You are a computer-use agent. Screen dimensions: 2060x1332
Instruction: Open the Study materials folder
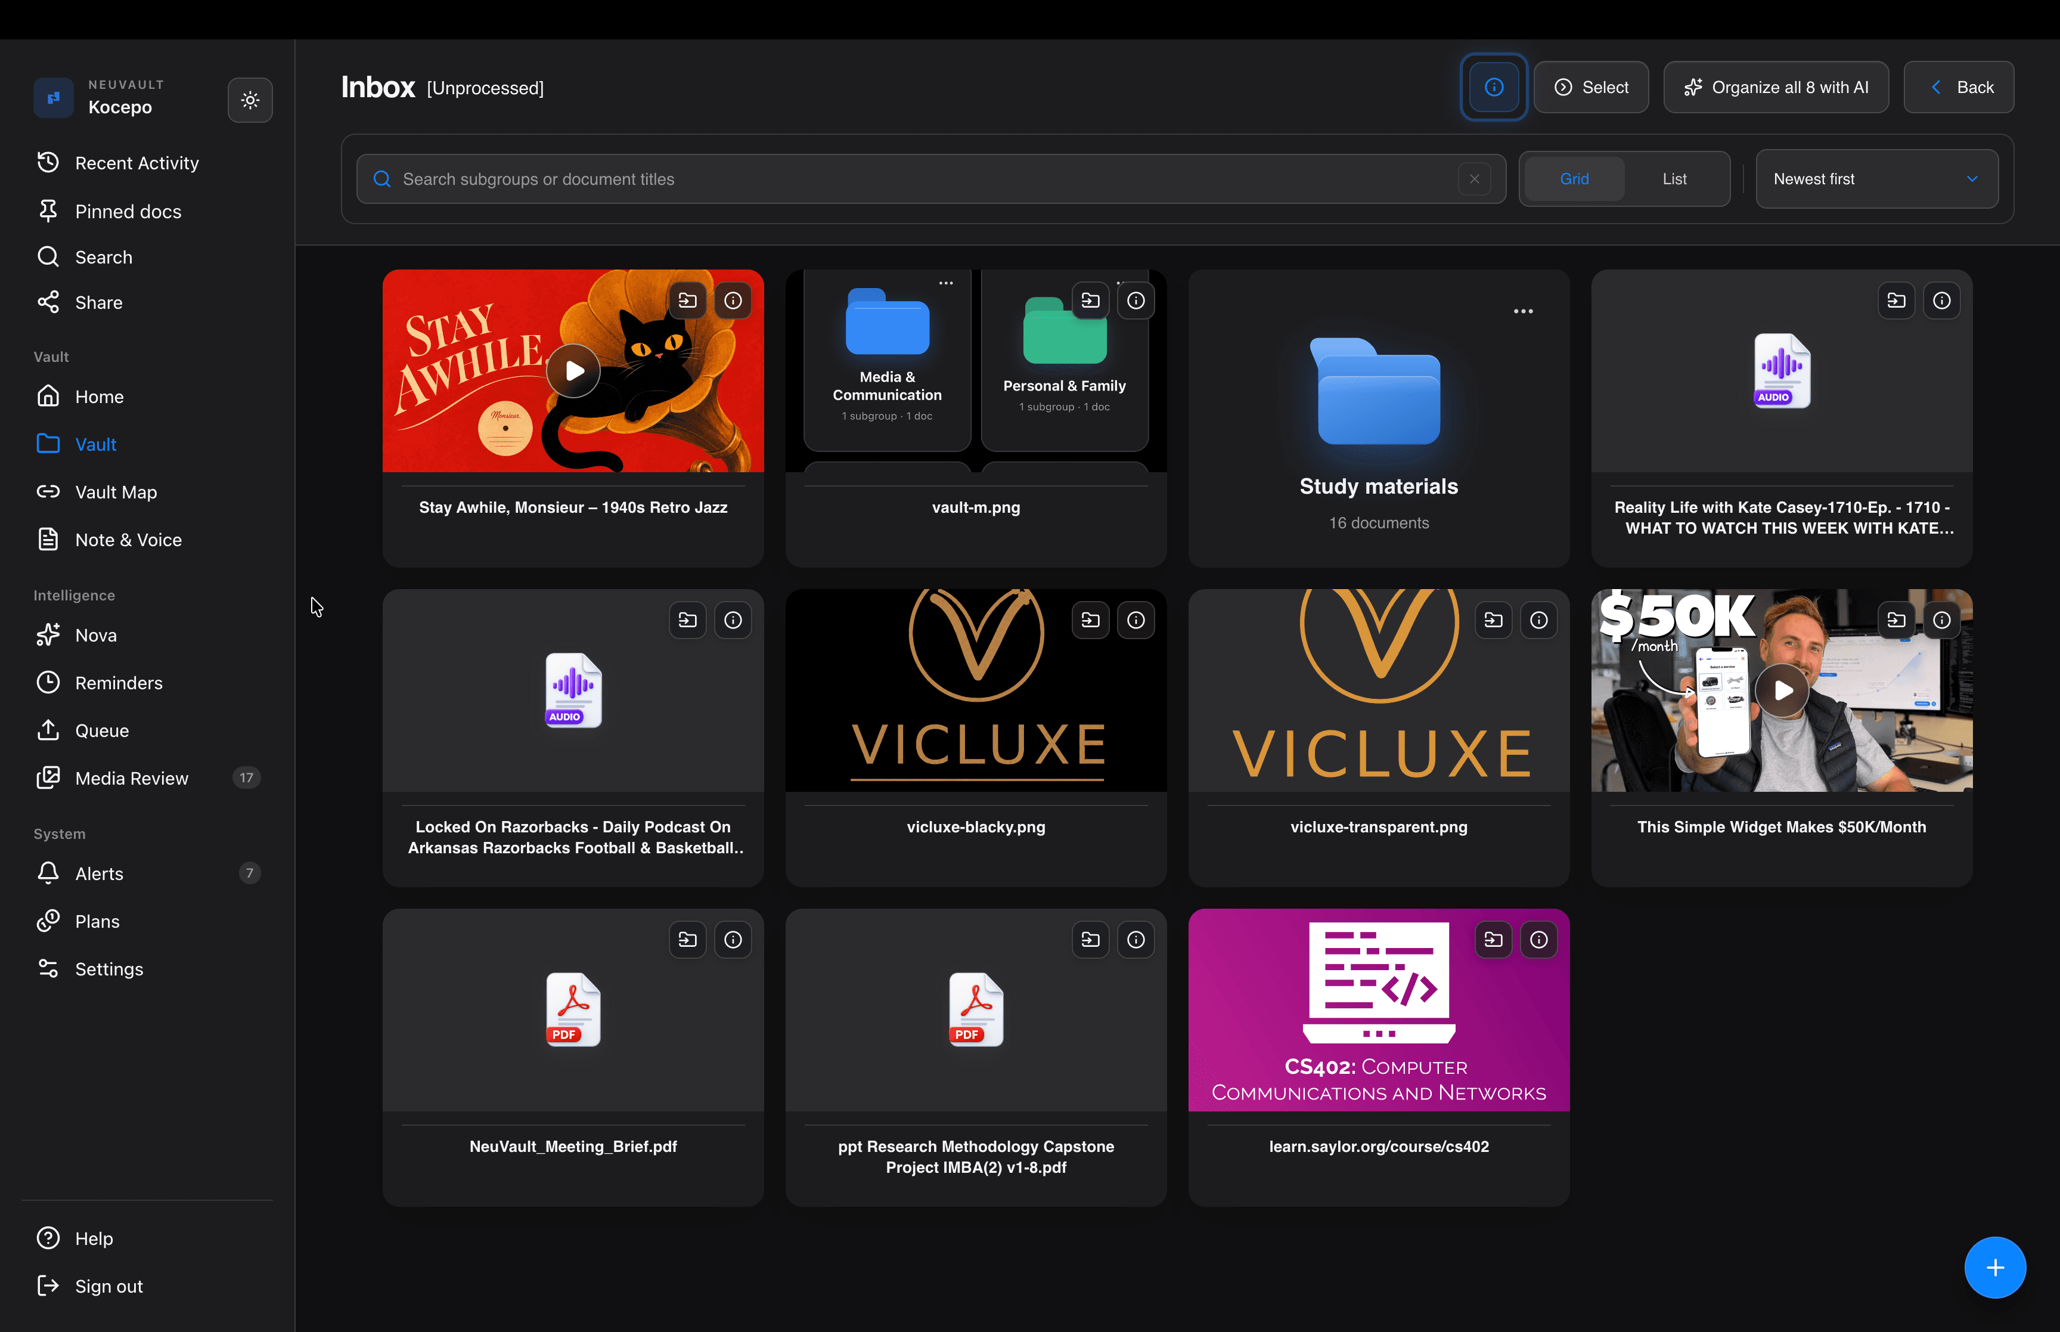1379,419
